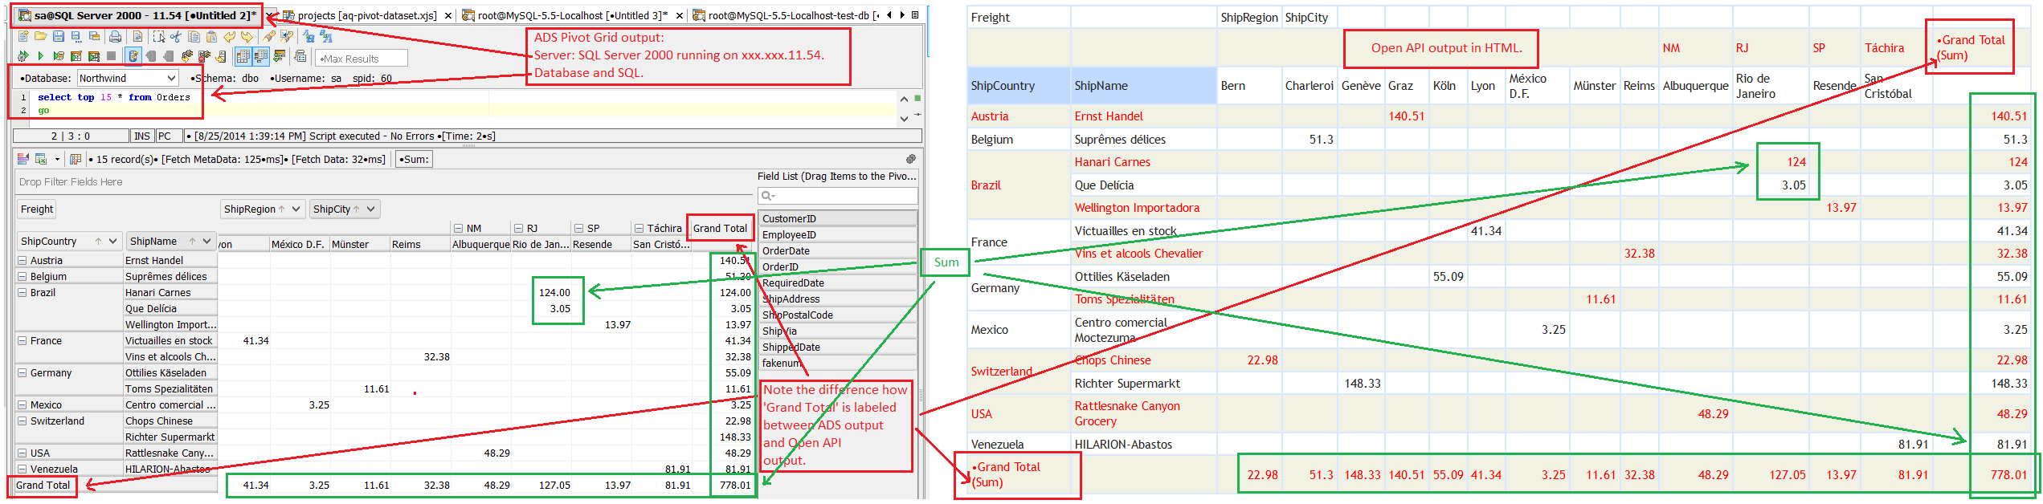Click the gray Stop execution icon
The width and height of the screenshot is (2043, 504).
(111, 56)
